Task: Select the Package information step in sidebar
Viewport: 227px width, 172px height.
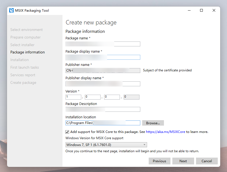Action: tap(27, 52)
